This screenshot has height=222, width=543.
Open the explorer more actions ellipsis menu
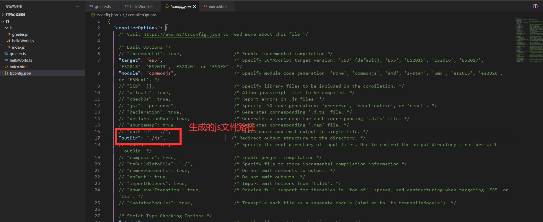(78, 6)
